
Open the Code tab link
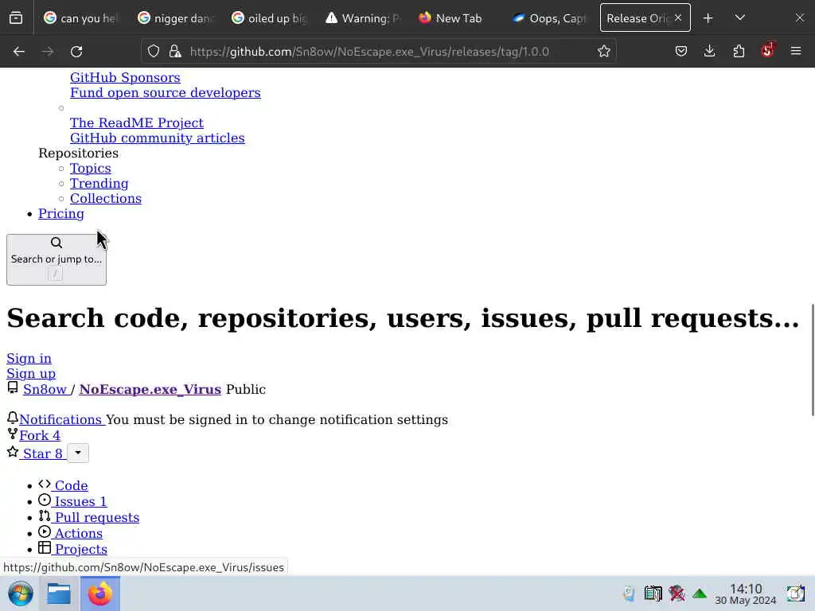(71, 485)
